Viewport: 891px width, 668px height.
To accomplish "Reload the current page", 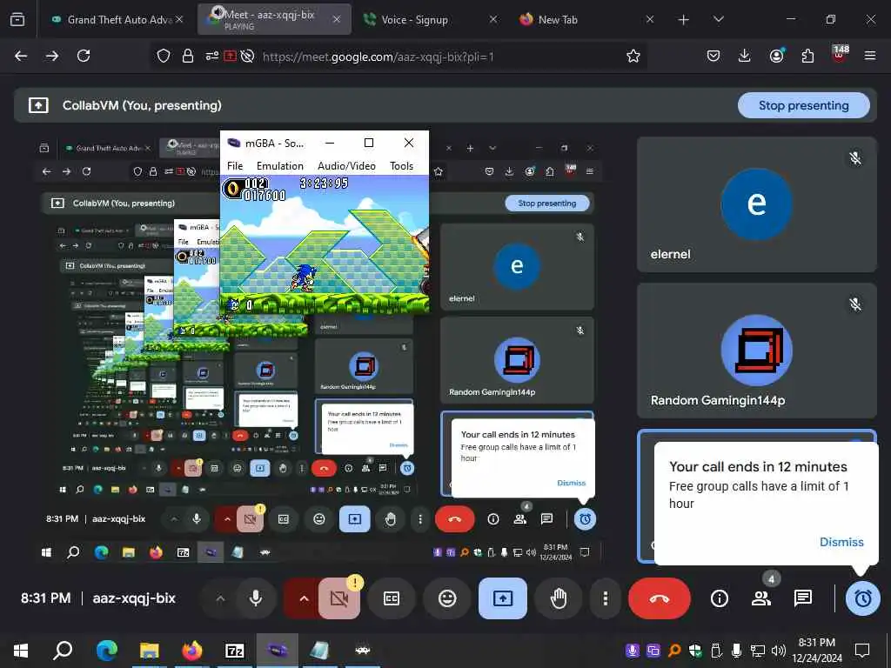I will pyautogui.click(x=84, y=56).
